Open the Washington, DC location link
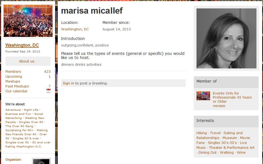Image resolution: width=263 pixels, height=164 pixels. pos(75,29)
